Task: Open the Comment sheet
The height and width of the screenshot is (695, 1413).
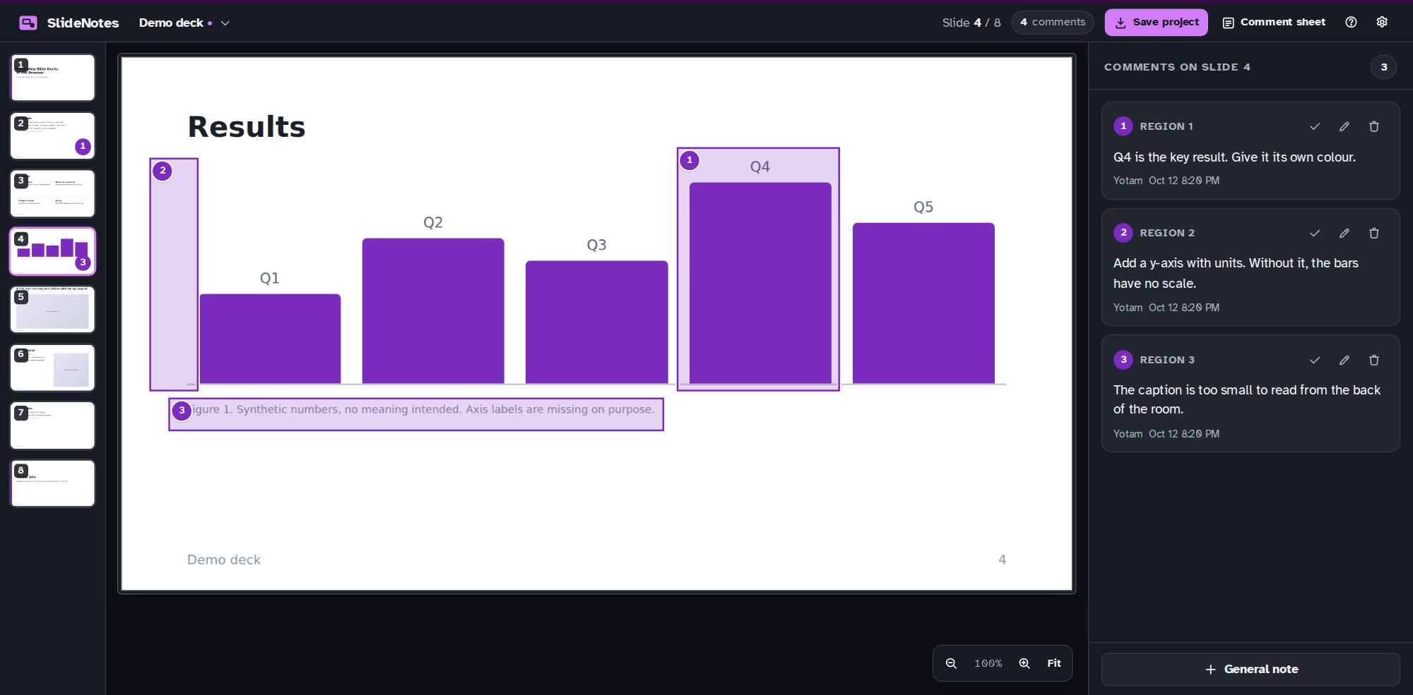Action: [1274, 23]
